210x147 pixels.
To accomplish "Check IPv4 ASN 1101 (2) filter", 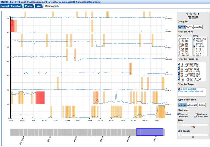I will tap(179, 54).
